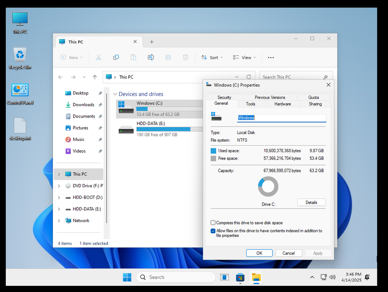Open the See more ellipsis menu
This screenshot has height=292, width=388.
pos(271,58)
